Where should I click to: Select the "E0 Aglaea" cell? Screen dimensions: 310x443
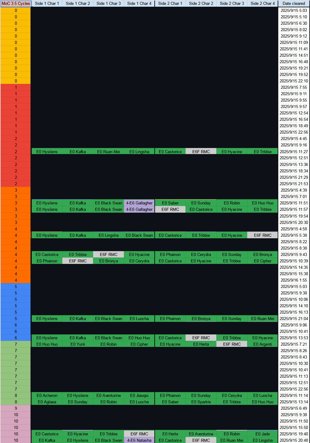(x=47, y=402)
